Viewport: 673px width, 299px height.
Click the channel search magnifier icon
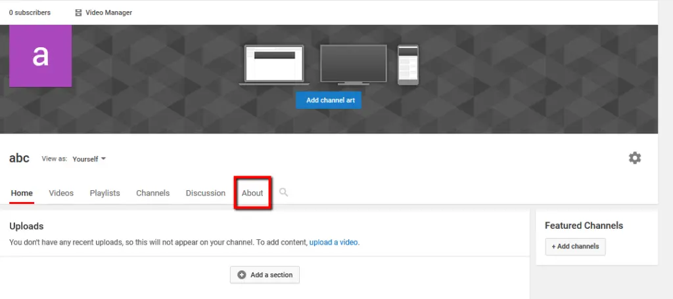283,192
